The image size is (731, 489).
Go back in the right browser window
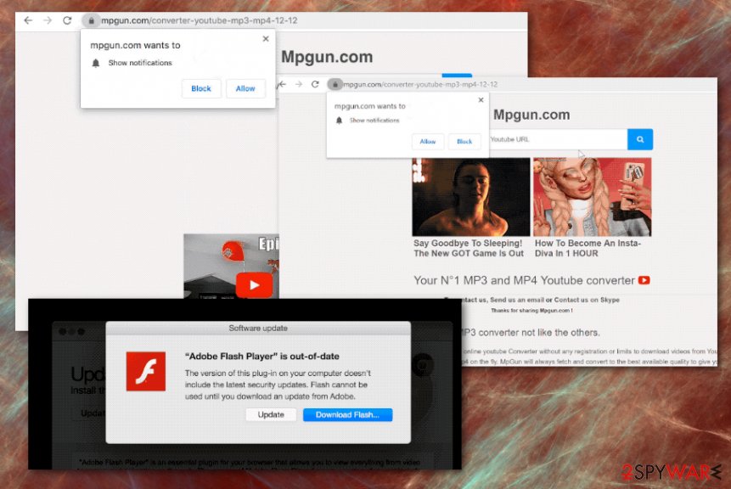click(x=282, y=84)
